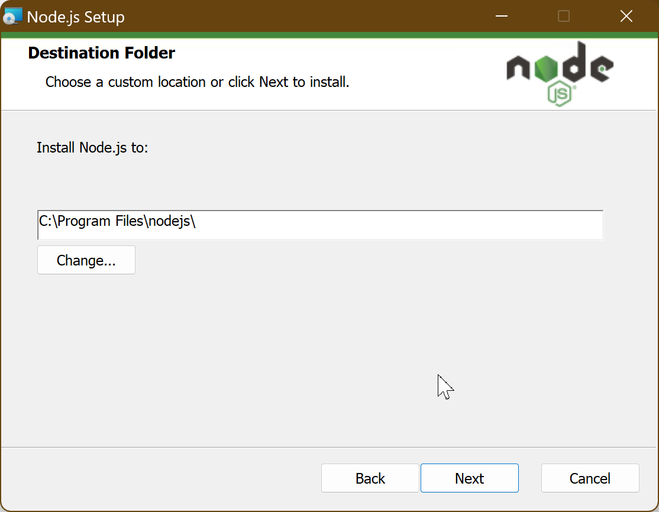659x512 pixels.
Task: Focus the install path input field
Action: coord(320,225)
